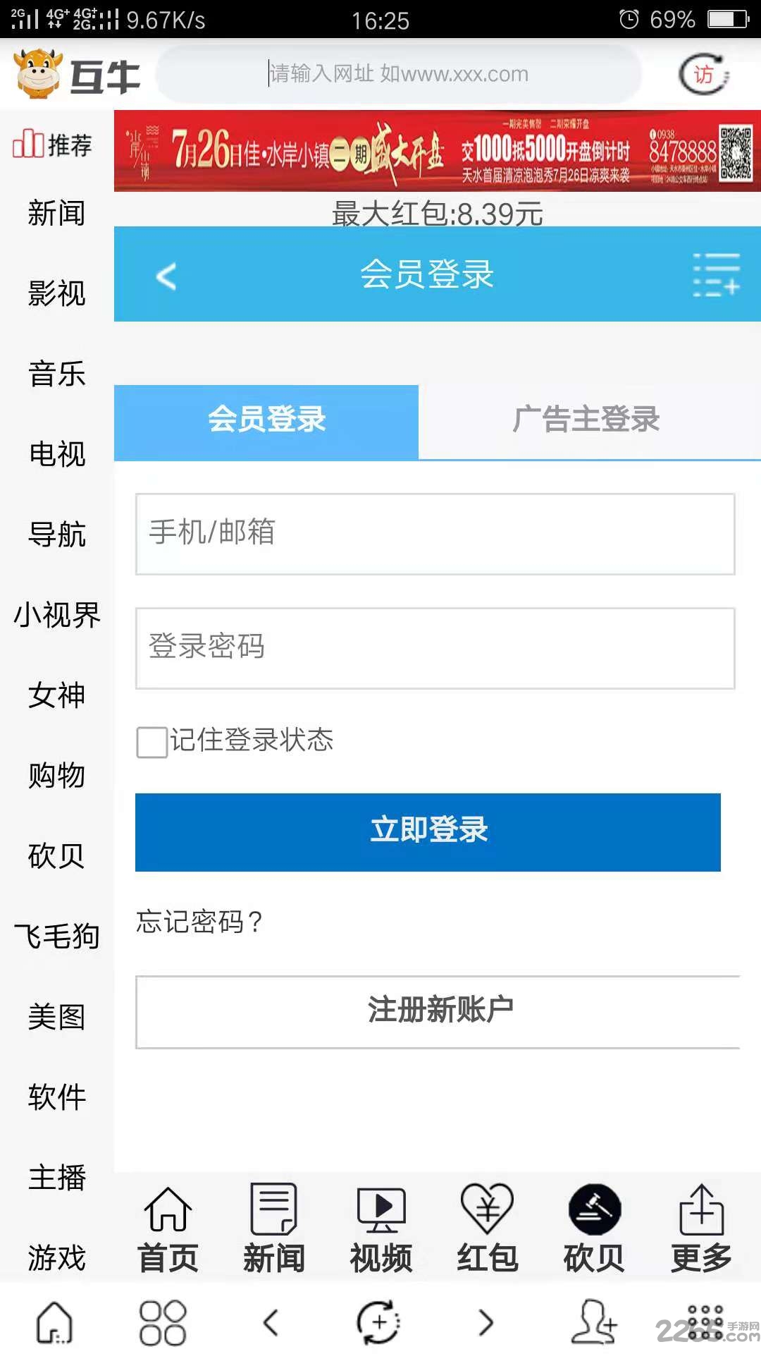The image size is (761, 1354).
Task: Switch to the 广告主登录 tab
Action: (586, 420)
